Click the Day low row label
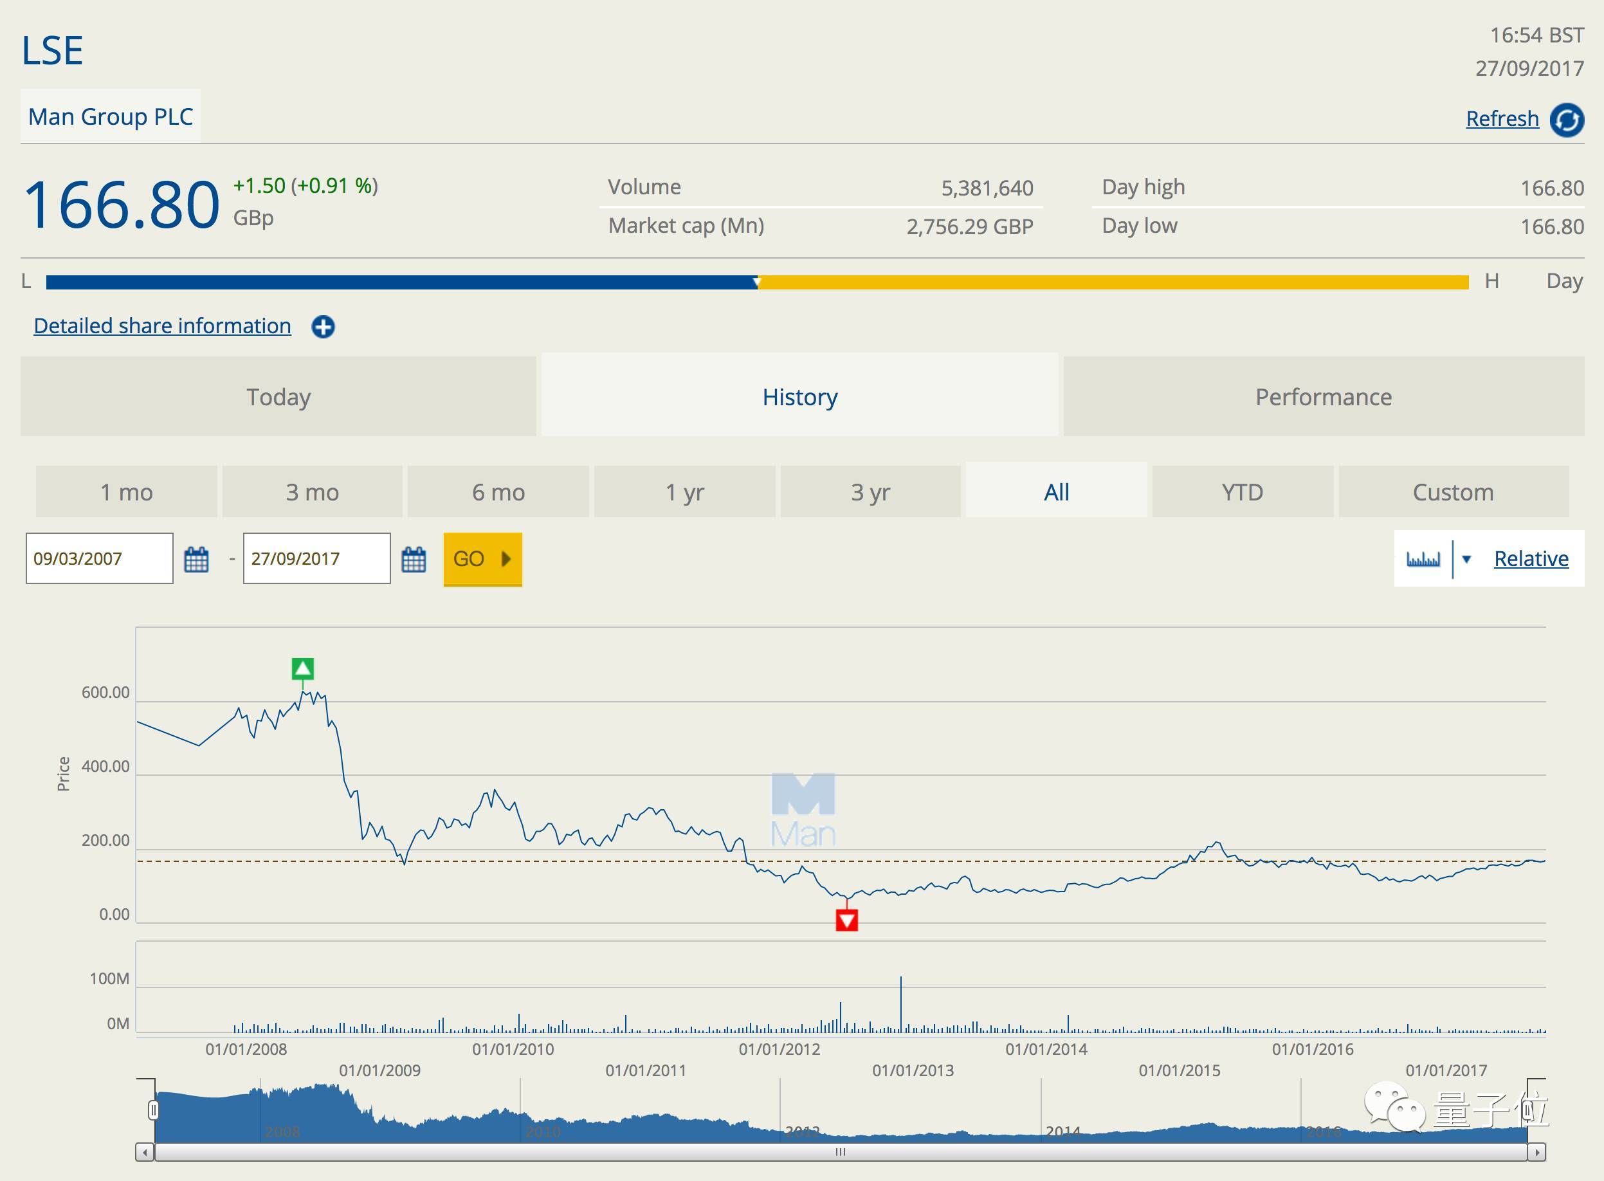Viewport: 1604px width, 1181px height. point(1140,226)
